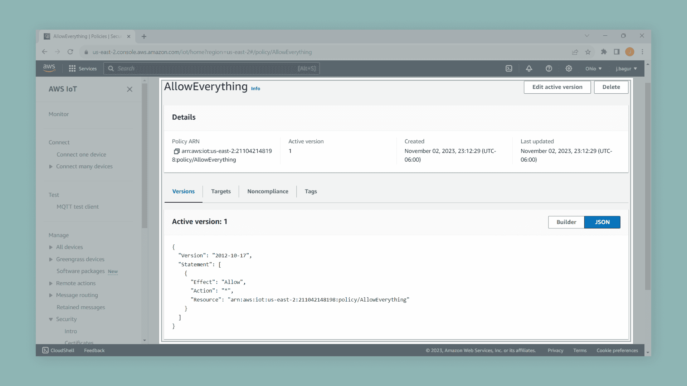This screenshot has height=386, width=687.
Task: Open Software packages
Action: pyautogui.click(x=81, y=271)
